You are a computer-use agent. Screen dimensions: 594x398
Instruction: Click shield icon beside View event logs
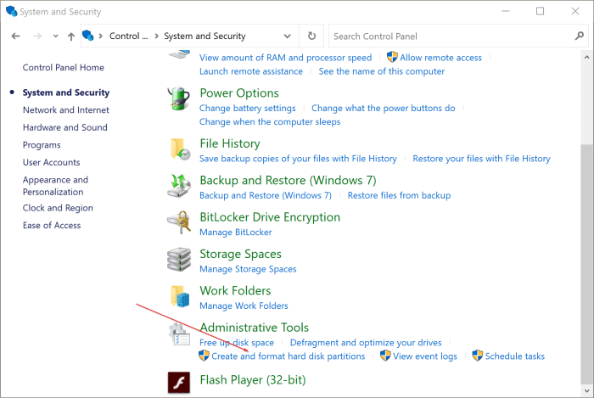tap(385, 356)
